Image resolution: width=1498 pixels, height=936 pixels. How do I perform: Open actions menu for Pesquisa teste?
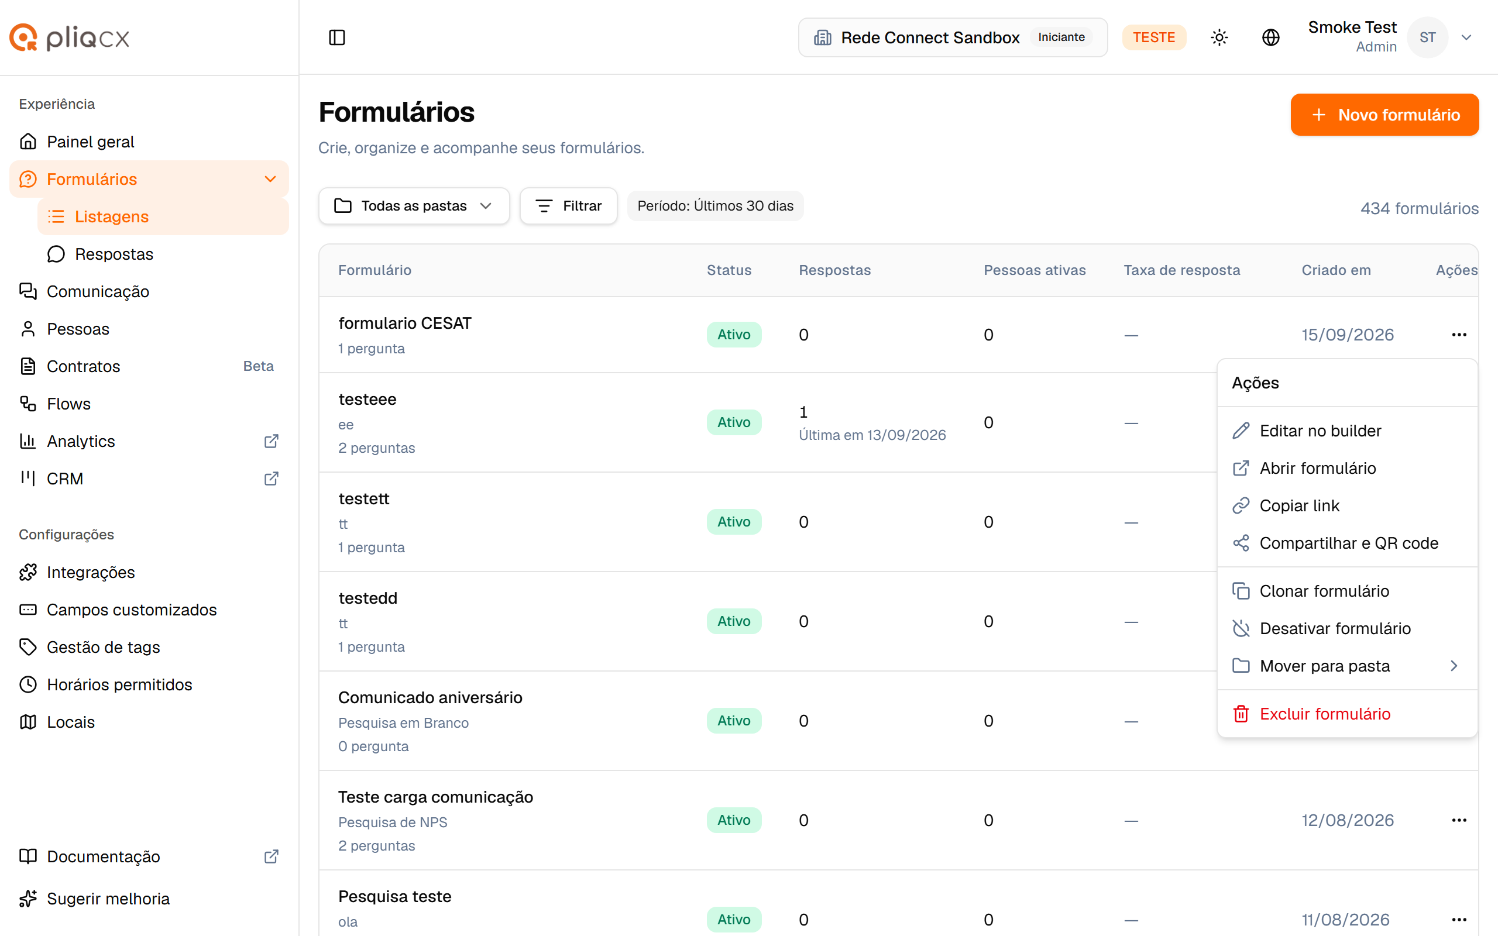[x=1458, y=919]
